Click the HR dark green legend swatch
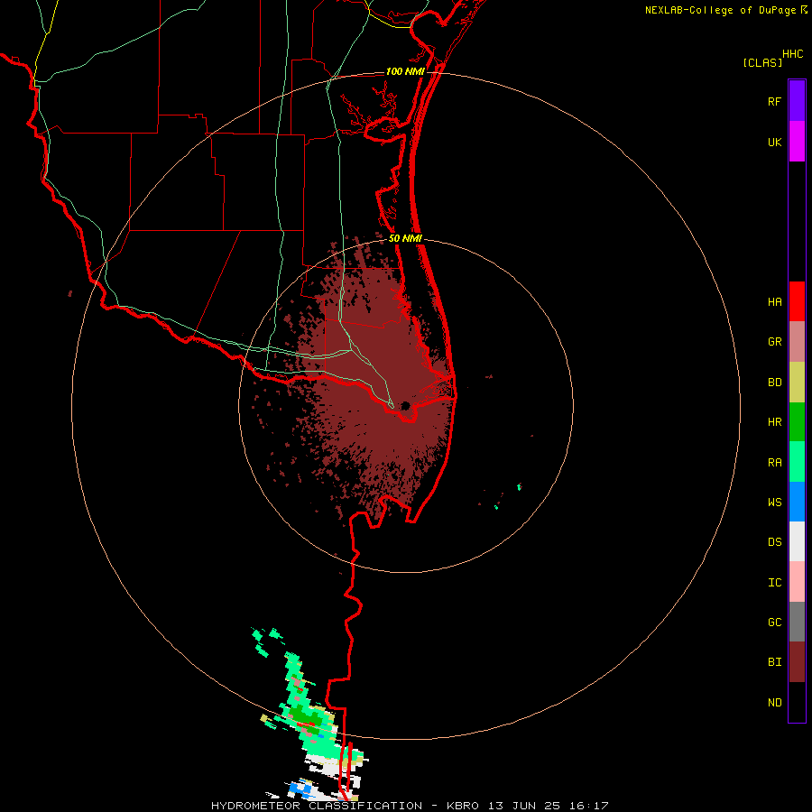This screenshot has width=812, height=812. click(797, 422)
